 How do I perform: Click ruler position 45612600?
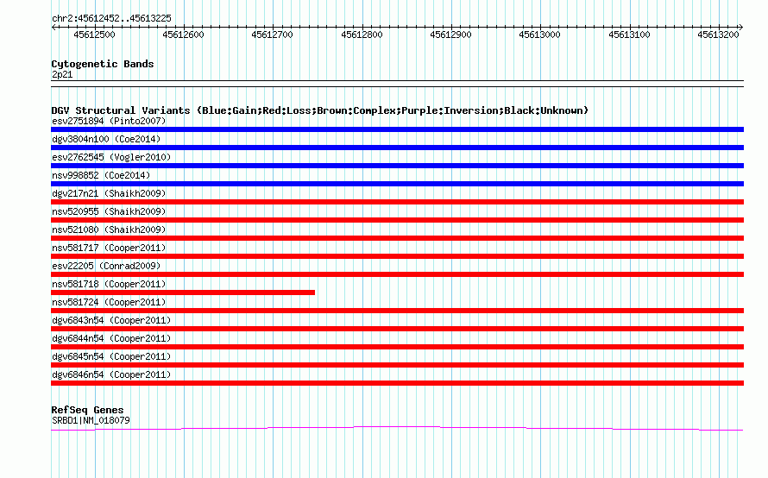click(183, 35)
